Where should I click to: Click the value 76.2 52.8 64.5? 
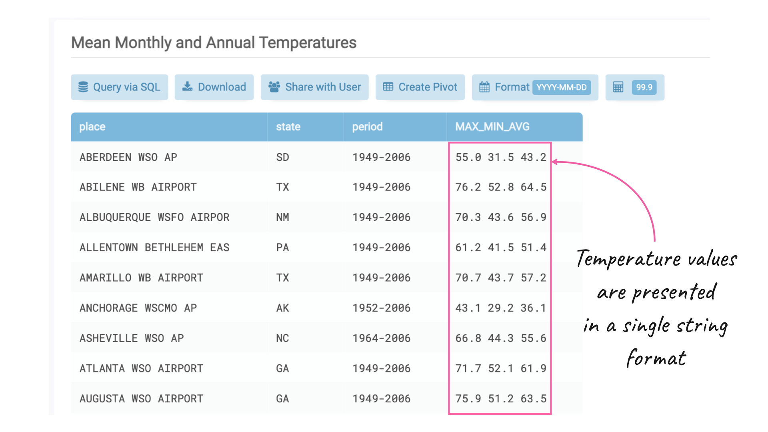click(501, 187)
